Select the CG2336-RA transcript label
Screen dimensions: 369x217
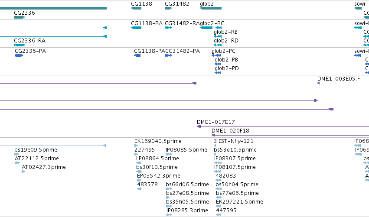tap(29, 41)
